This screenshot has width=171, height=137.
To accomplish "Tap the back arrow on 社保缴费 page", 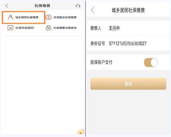I will [x=7, y=6].
